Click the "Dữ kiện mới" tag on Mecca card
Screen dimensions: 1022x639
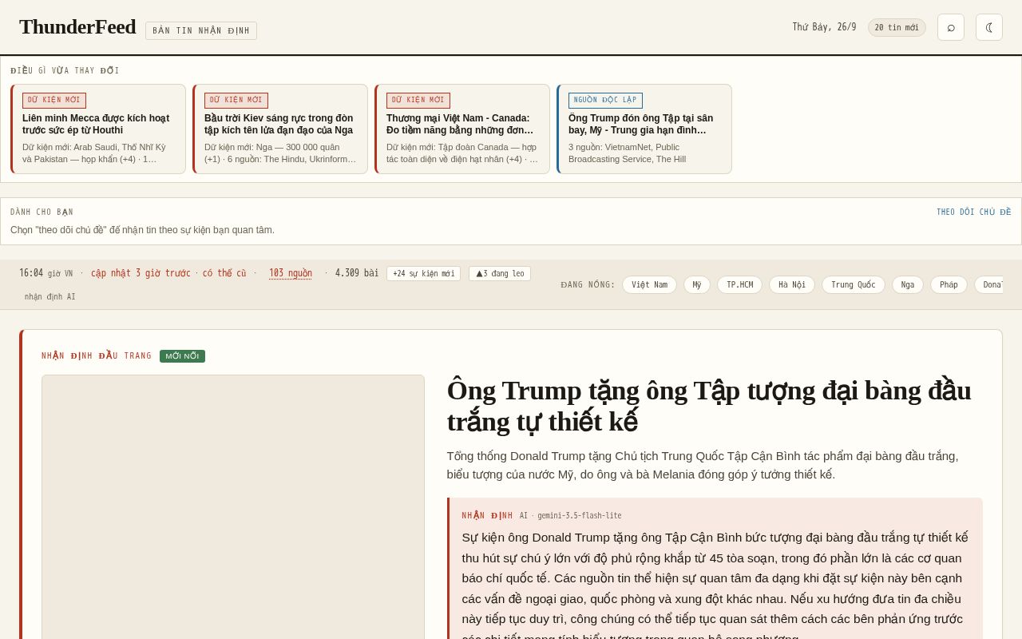pos(54,101)
